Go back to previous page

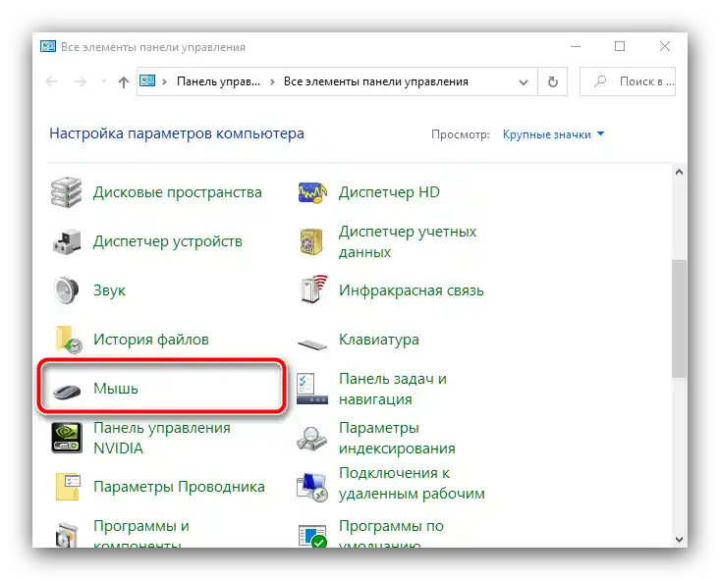click(x=51, y=82)
